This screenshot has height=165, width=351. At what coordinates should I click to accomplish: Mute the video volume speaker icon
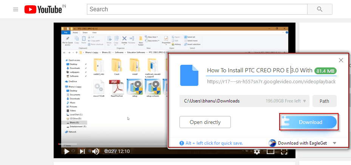pyautogui.click(x=96, y=151)
